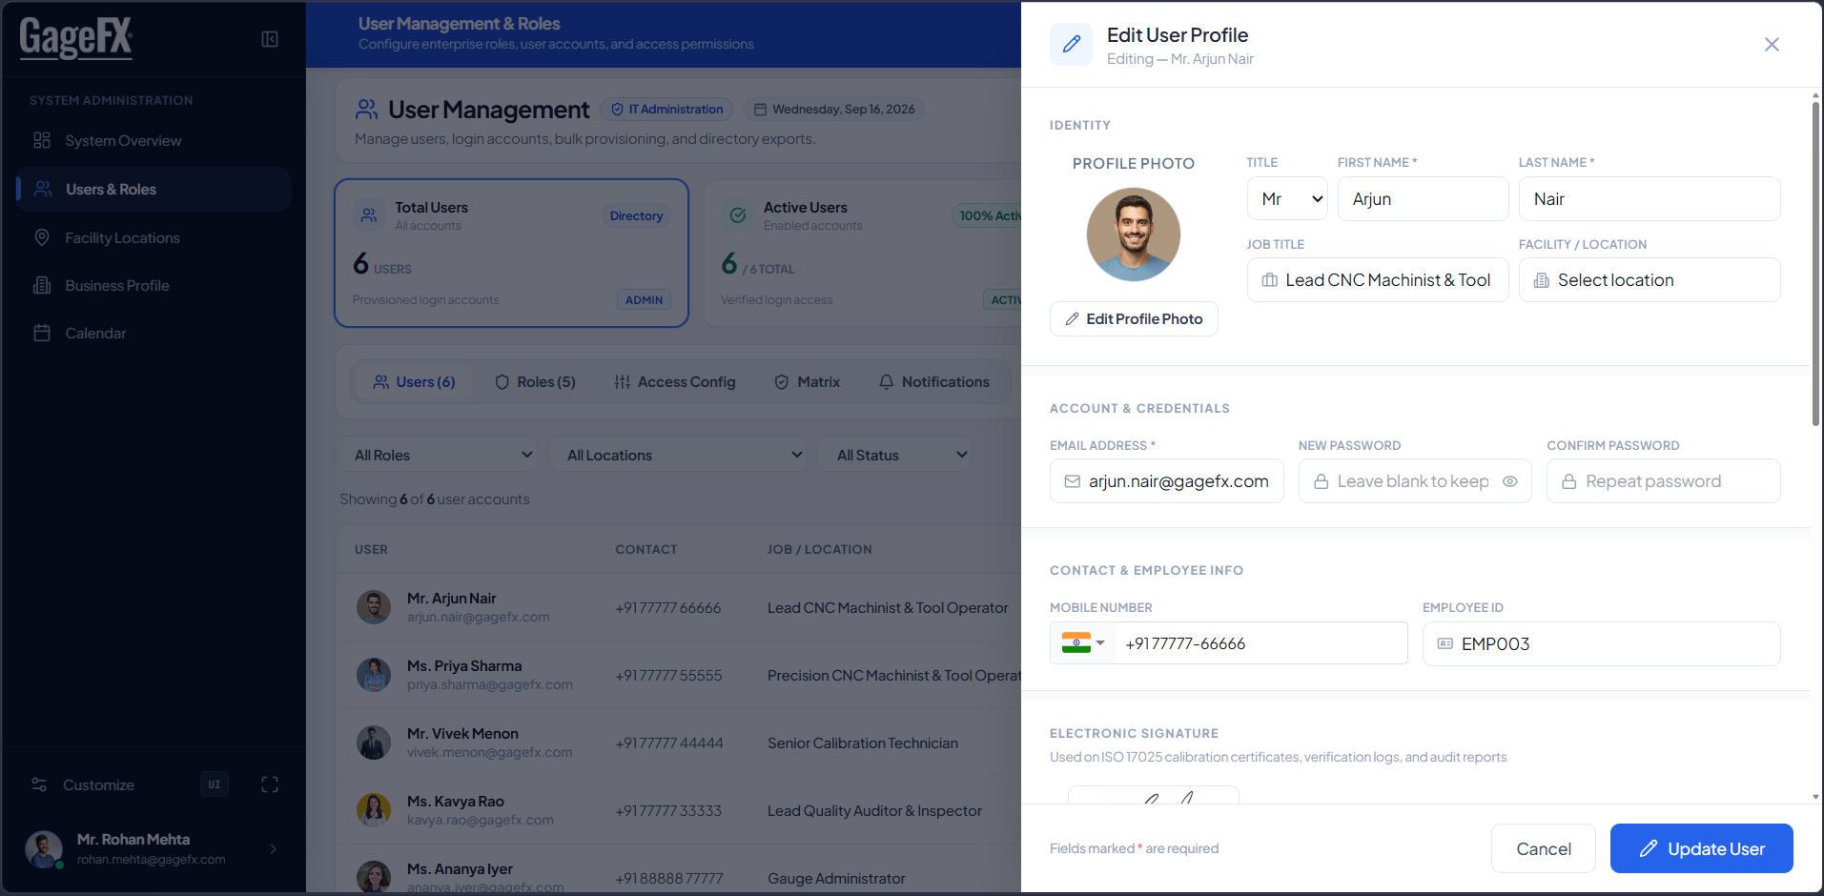This screenshot has height=896, width=1824.
Task: Click the mobile number field +91 77777-66666
Action: tap(1261, 643)
